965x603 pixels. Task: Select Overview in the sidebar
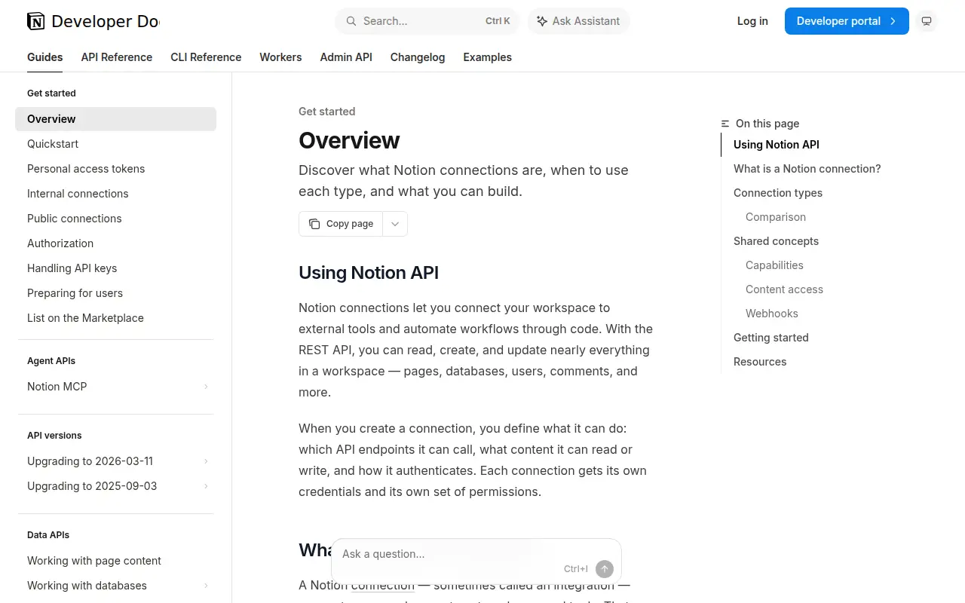coord(115,119)
